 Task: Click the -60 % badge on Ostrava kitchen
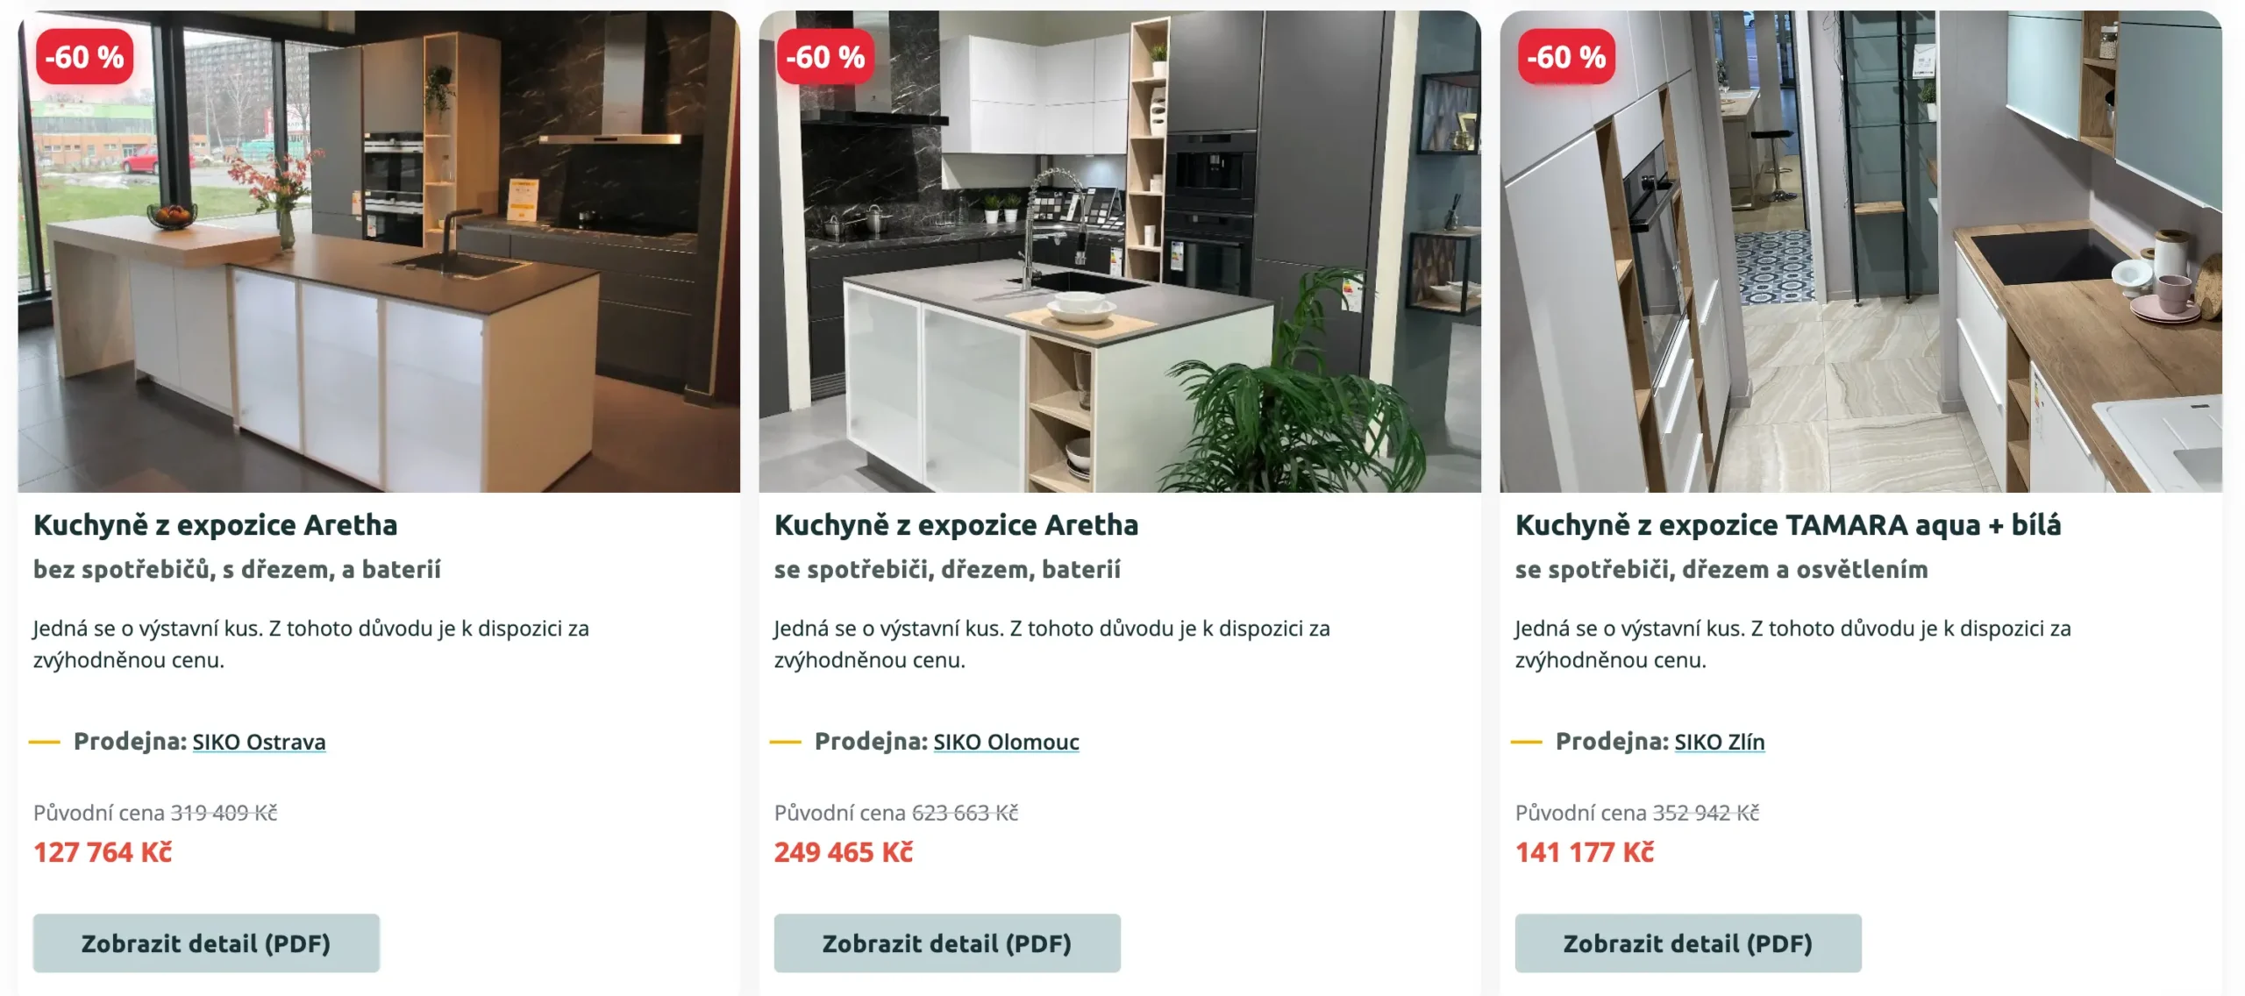point(85,57)
